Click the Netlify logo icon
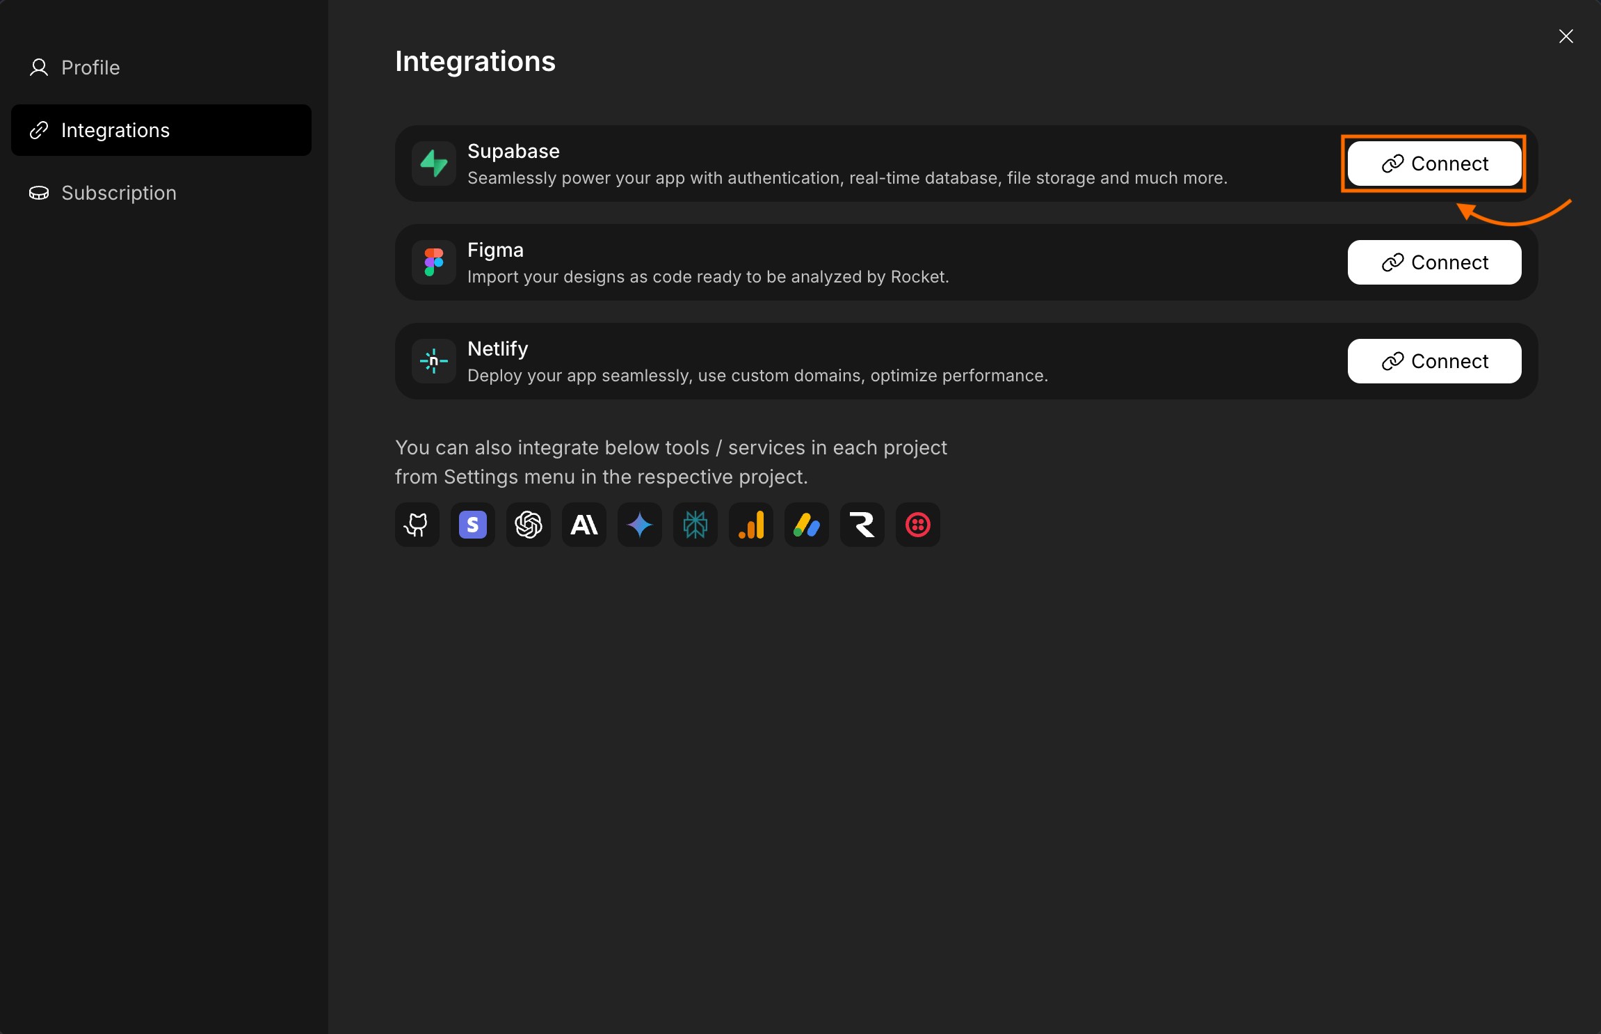1601x1034 pixels. tap(433, 361)
